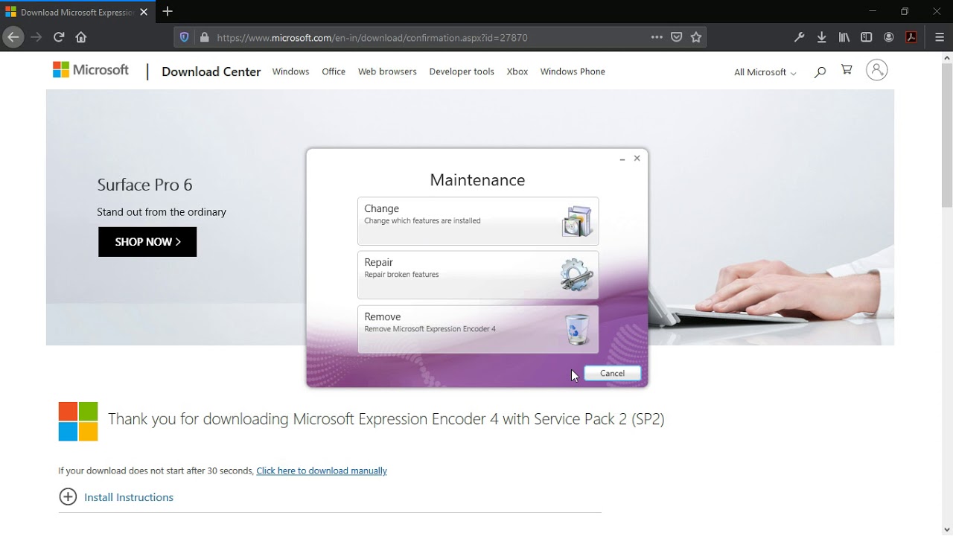Open the Firefox library icon

point(844,37)
